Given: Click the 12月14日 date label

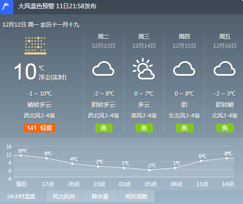Looking at the screenshot, I should click(x=144, y=46).
